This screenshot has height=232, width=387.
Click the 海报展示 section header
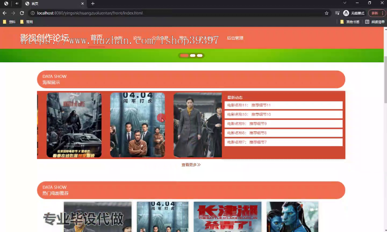pyautogui.click(x=191, y=79)
